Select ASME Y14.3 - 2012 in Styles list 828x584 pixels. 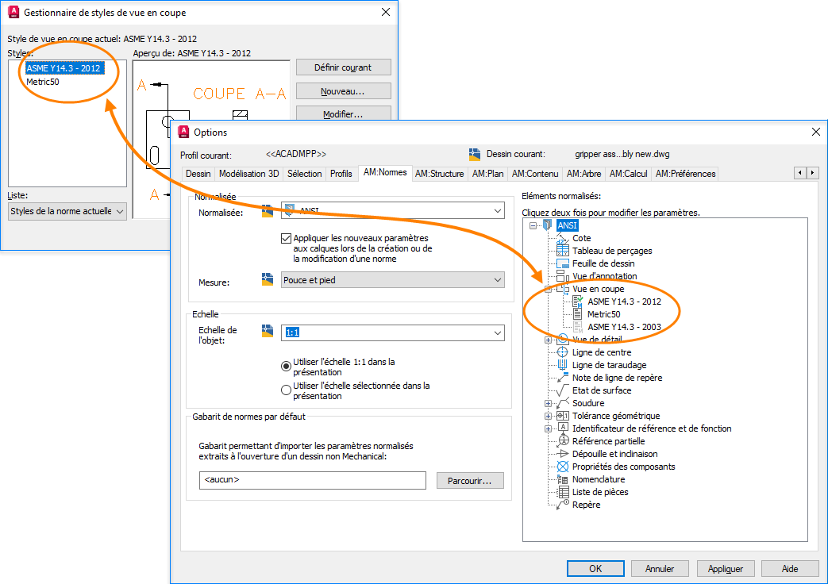tap(65, 68)
